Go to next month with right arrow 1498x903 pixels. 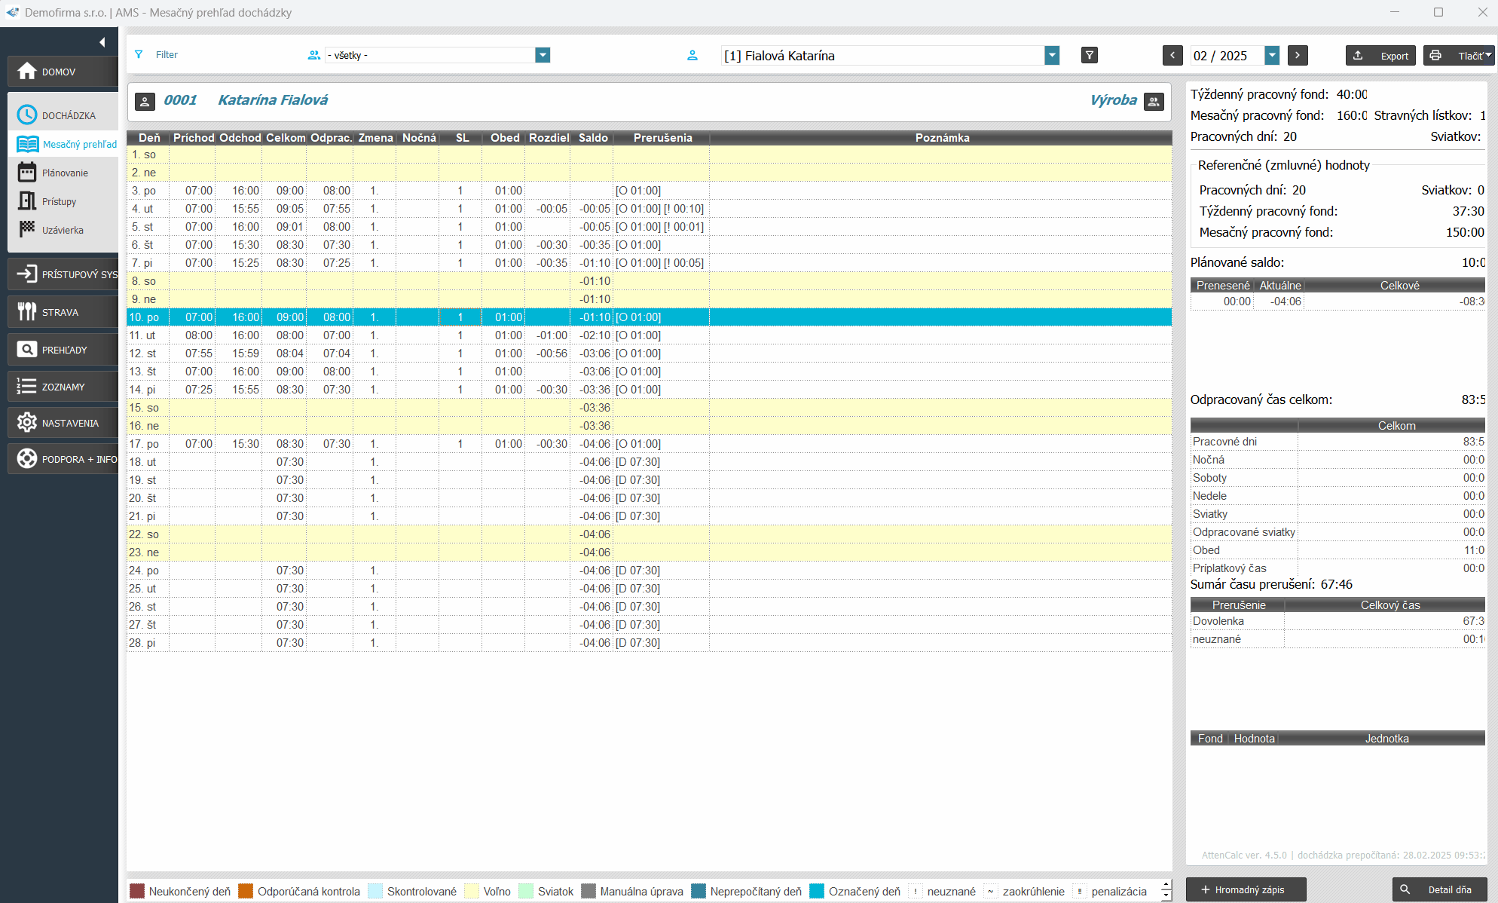click(1297, 55)
